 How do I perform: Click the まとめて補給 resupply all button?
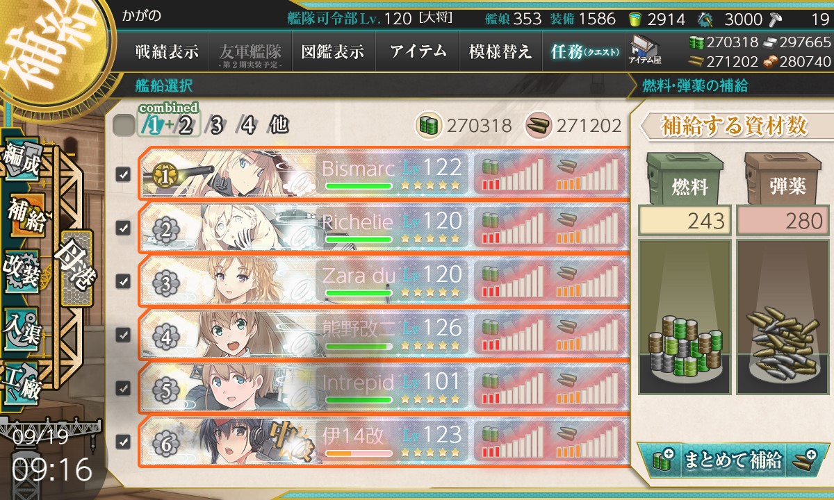[733, 460]
